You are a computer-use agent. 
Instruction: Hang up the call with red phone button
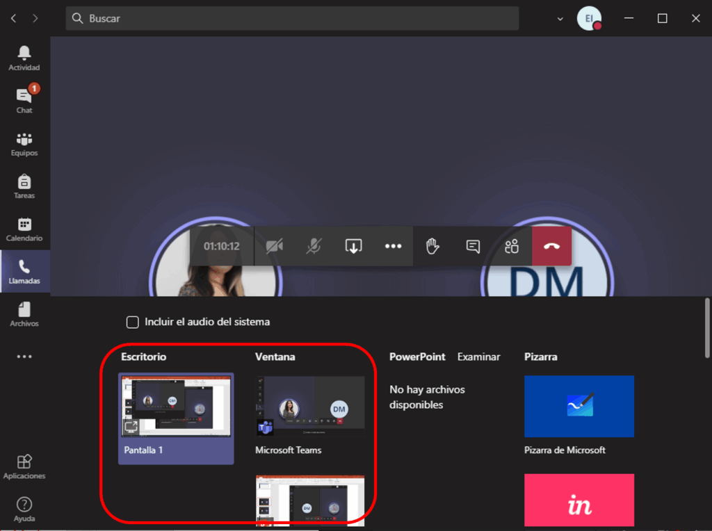(x=551, y=246)
